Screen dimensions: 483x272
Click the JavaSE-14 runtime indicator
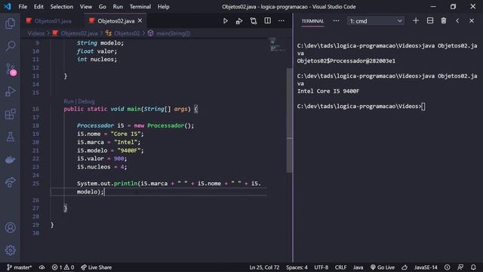pos(426,267)
